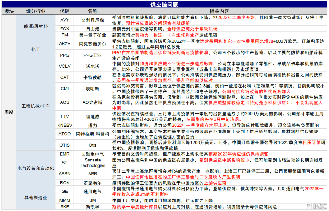The height and width of the screenshot is (211, 329).
Task: Select ticker code AOS
Action: [x=65, y=102]
